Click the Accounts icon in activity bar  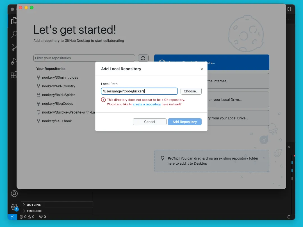click(14, 194)
